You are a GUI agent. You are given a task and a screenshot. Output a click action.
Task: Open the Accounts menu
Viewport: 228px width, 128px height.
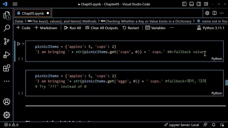click(6, 102)
